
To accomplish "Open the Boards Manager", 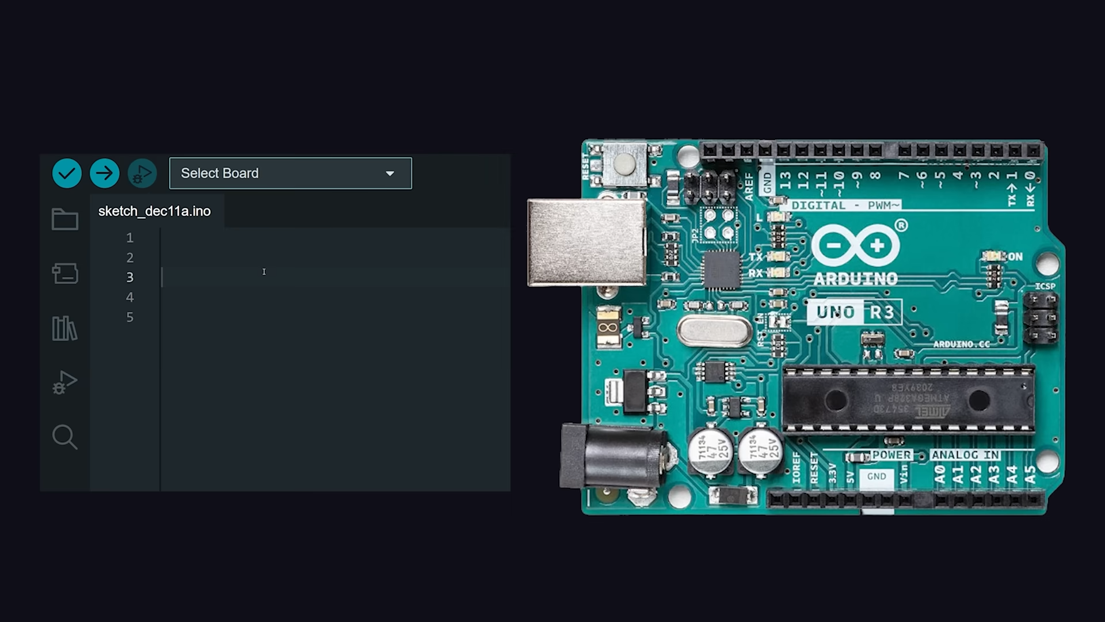I will coord(64,274).
